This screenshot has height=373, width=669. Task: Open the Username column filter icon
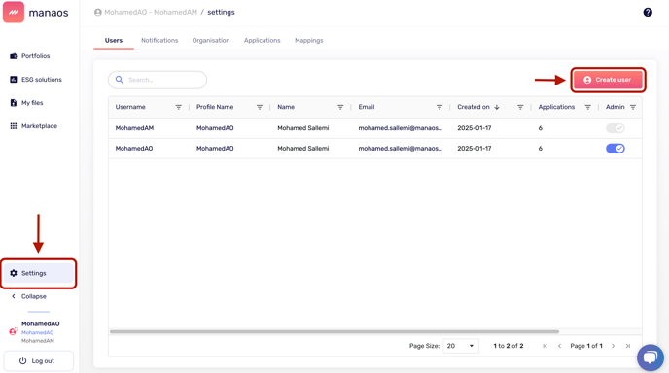(178, 107)
